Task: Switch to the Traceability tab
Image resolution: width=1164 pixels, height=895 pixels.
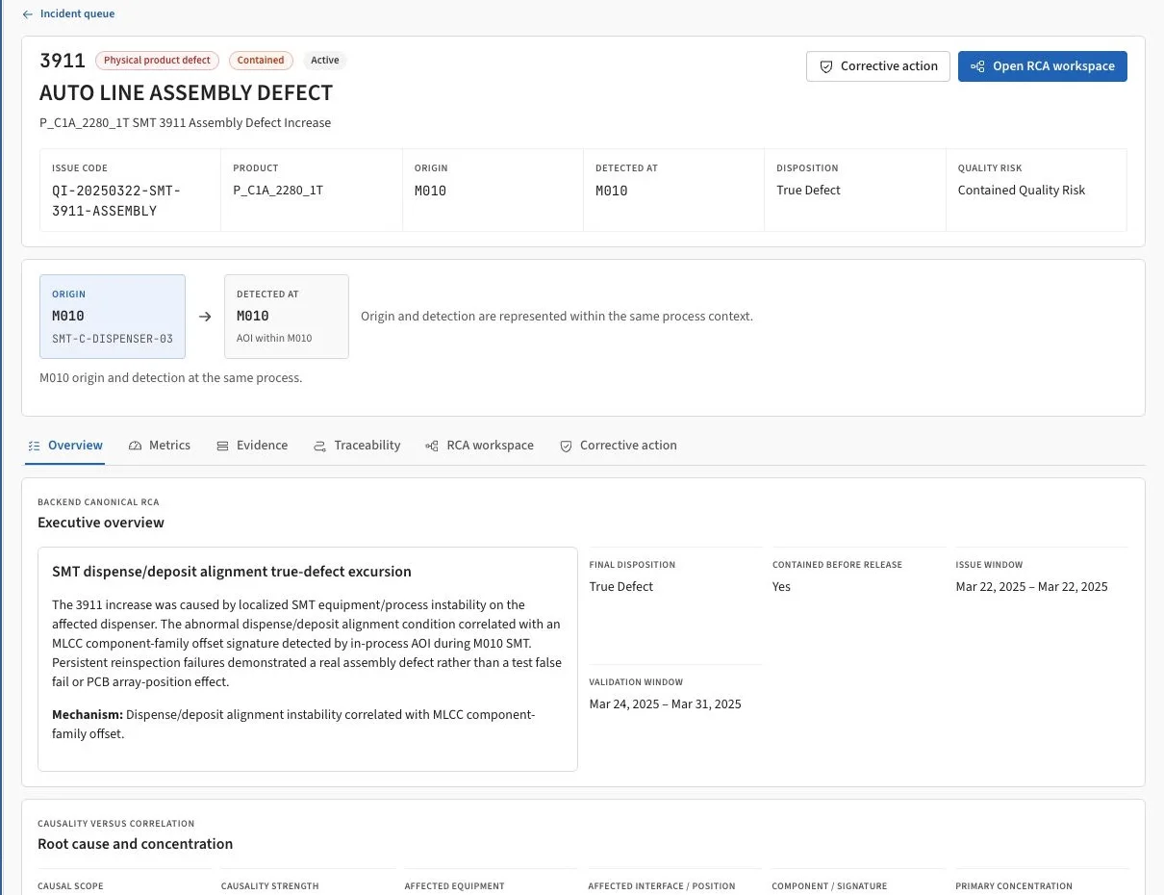Action: tap(367, 446)
